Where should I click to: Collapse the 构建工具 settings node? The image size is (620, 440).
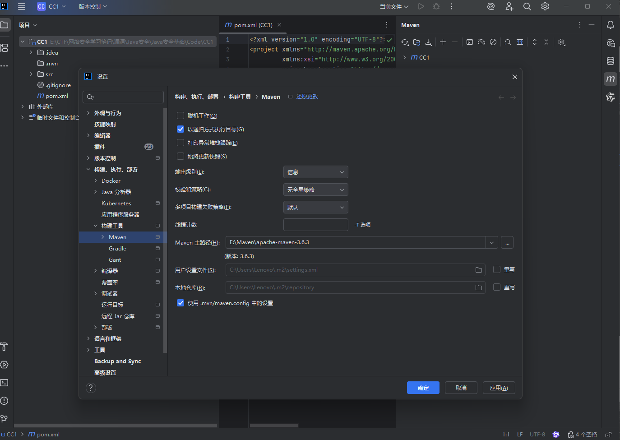[96, 226]
